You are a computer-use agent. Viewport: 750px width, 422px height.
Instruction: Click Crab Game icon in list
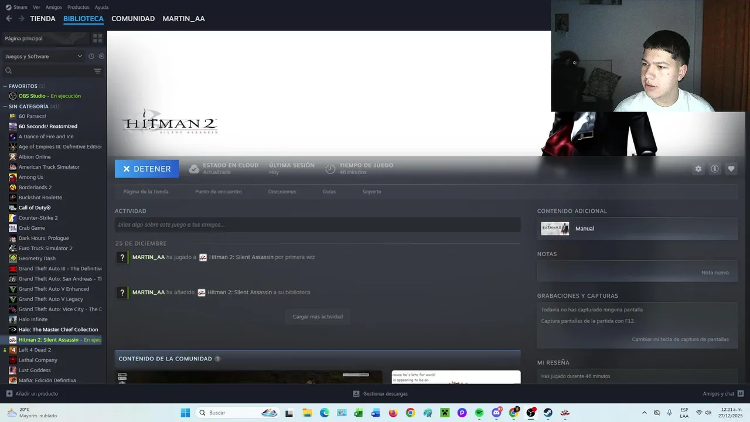pyautogui.click(x=13, y=228)
